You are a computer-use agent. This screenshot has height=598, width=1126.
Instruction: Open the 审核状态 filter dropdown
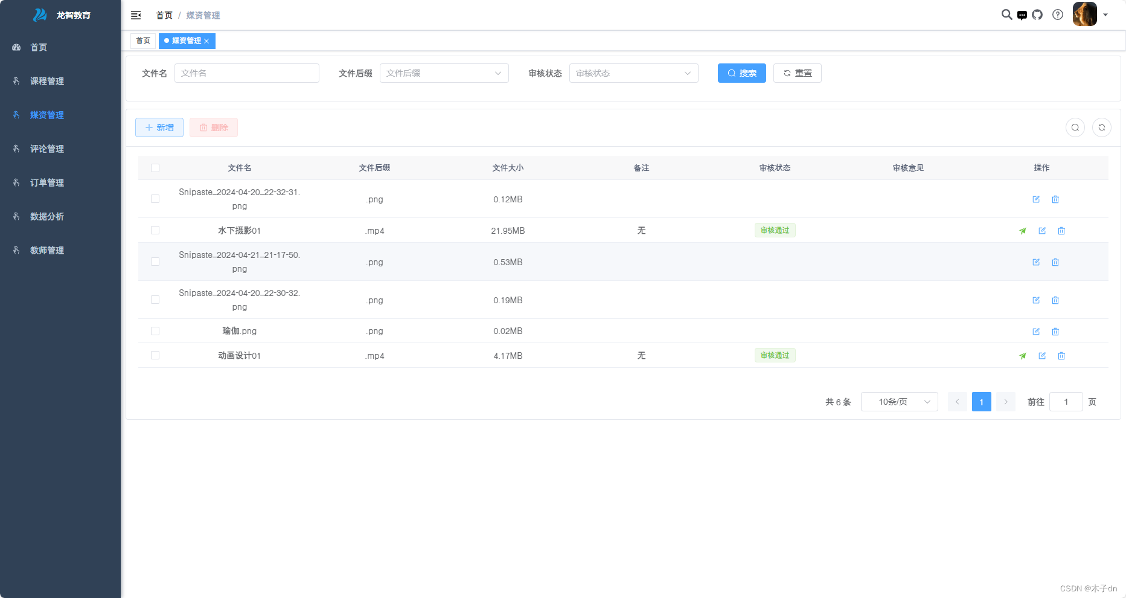click(634, 73)
